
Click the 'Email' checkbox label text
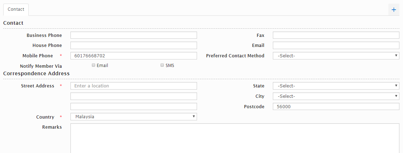tap(102, 66)
